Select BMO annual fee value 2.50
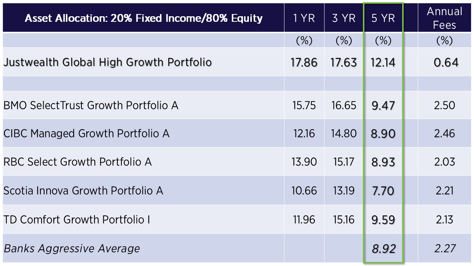 point(444,105)
